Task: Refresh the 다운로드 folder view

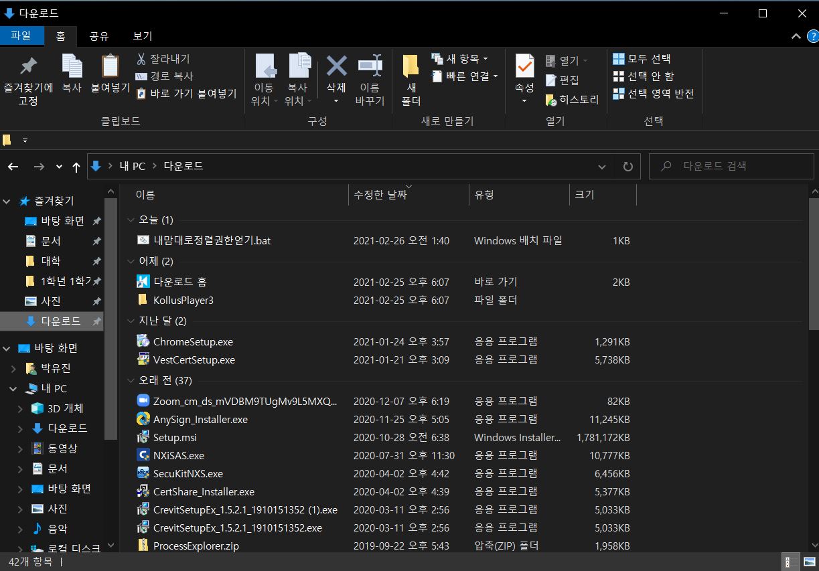Action: tap(627, 166)
